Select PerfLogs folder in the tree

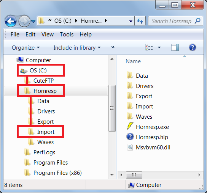(x=44, y=152)
